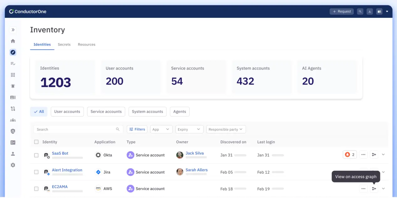Image resolution: width=397 pixels, height=198 pixels.
Task: Switch to the Resources tab
Action: (86, 44)
